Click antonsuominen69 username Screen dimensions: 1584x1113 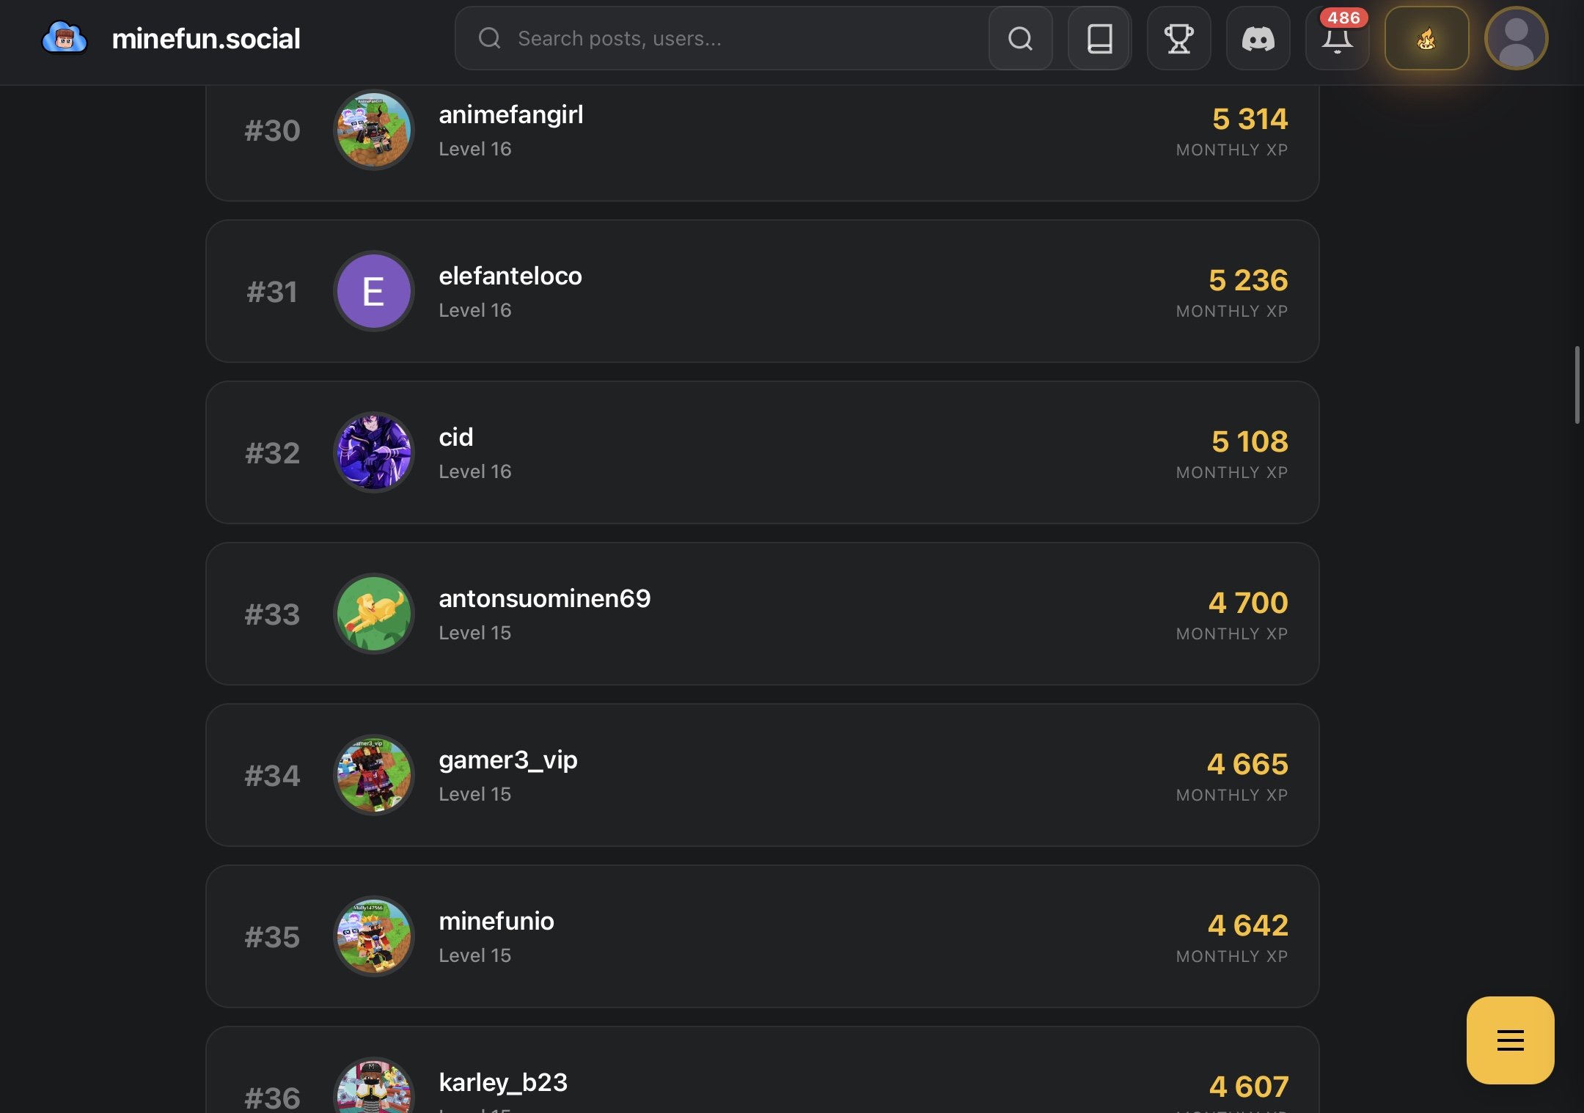pos(544,598)
